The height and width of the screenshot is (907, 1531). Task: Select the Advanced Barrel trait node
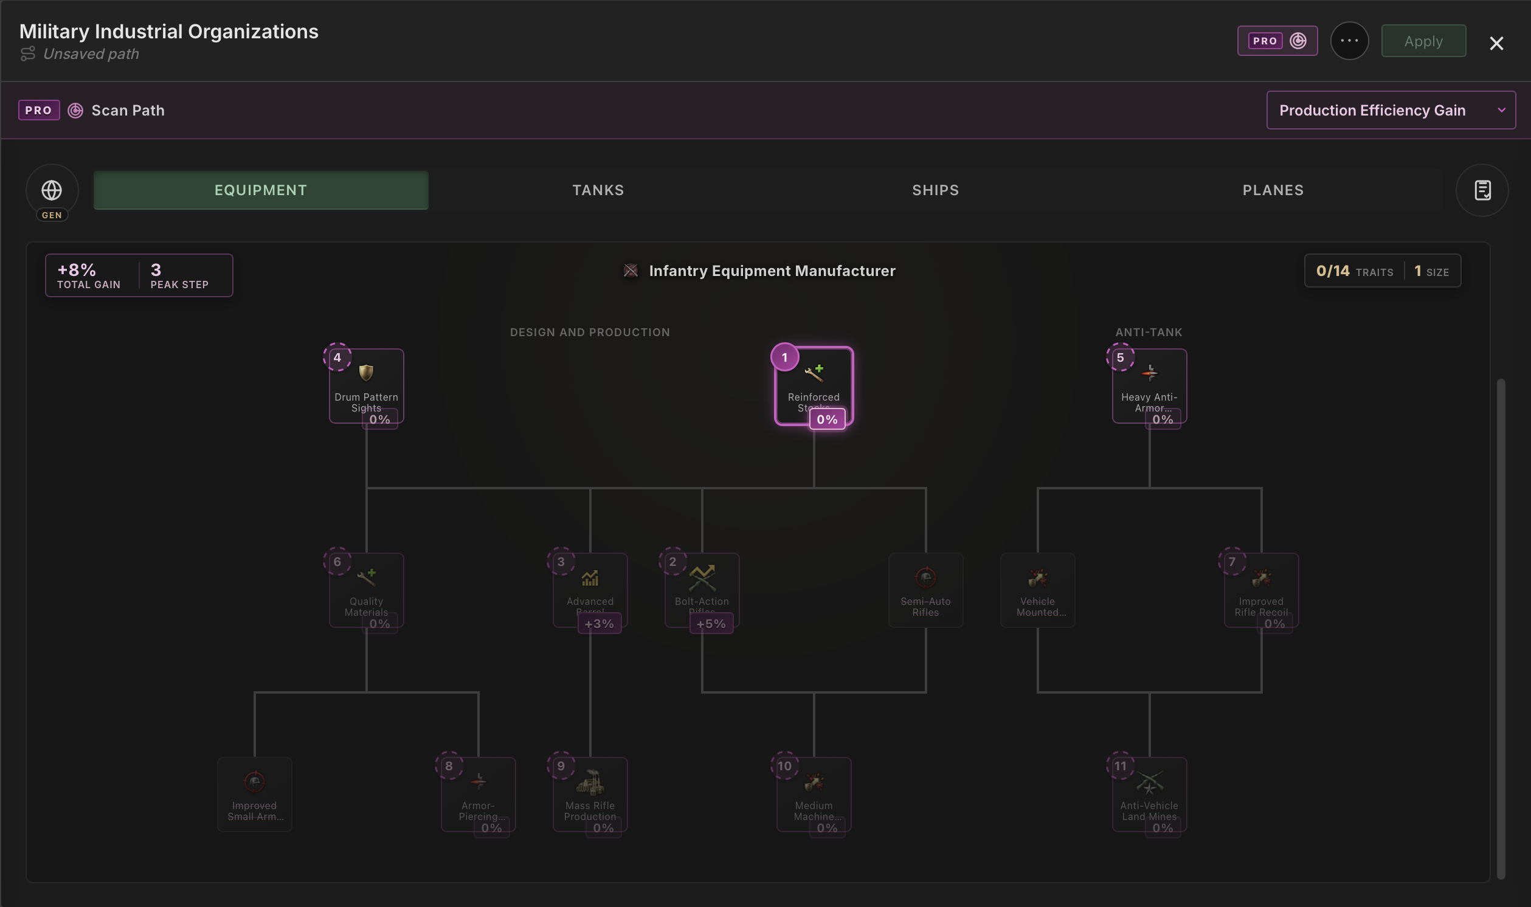[590, 590]
